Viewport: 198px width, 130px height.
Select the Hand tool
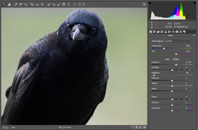click(9, 5)
